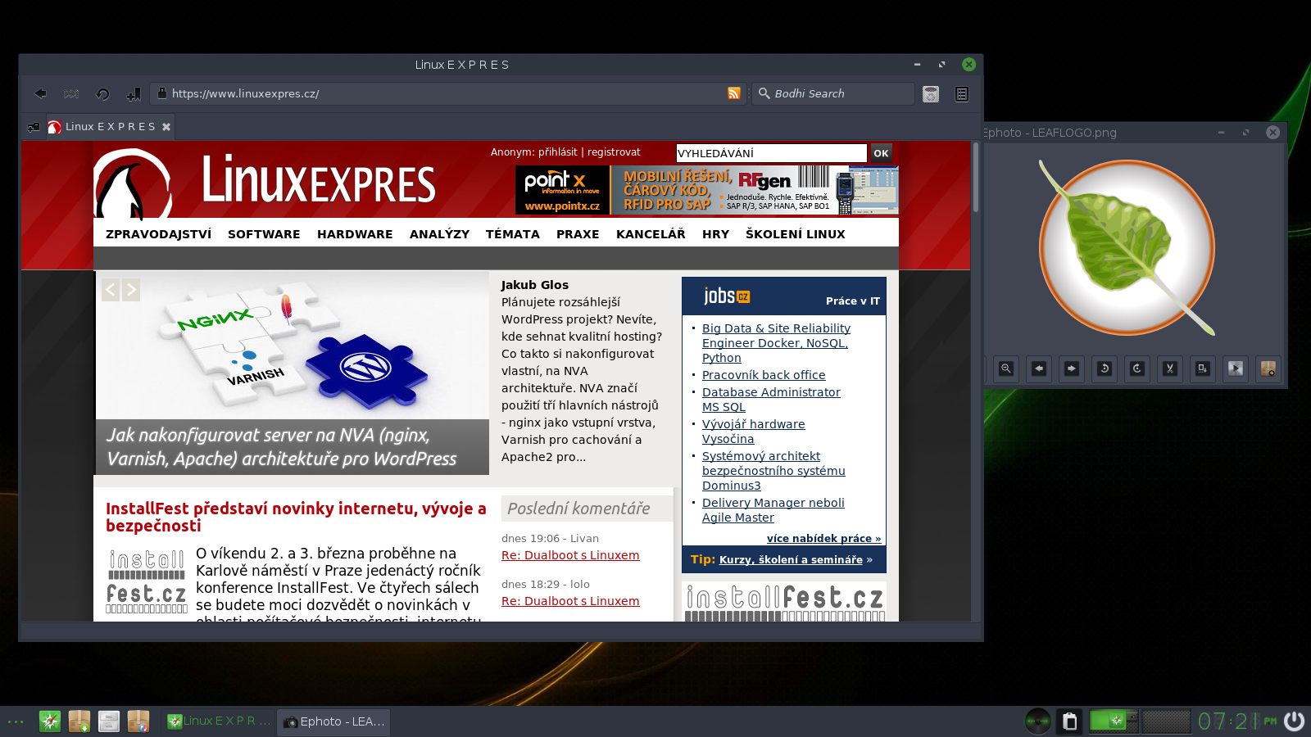Open Delivery Manager neboli Agile Master link
This screenshot has width=1311, height=737.
tap(773, 510)
